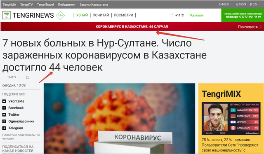Screen dimensions: 264x154
Task: Click the +11°C temperature reading
Action: [179, 15]
